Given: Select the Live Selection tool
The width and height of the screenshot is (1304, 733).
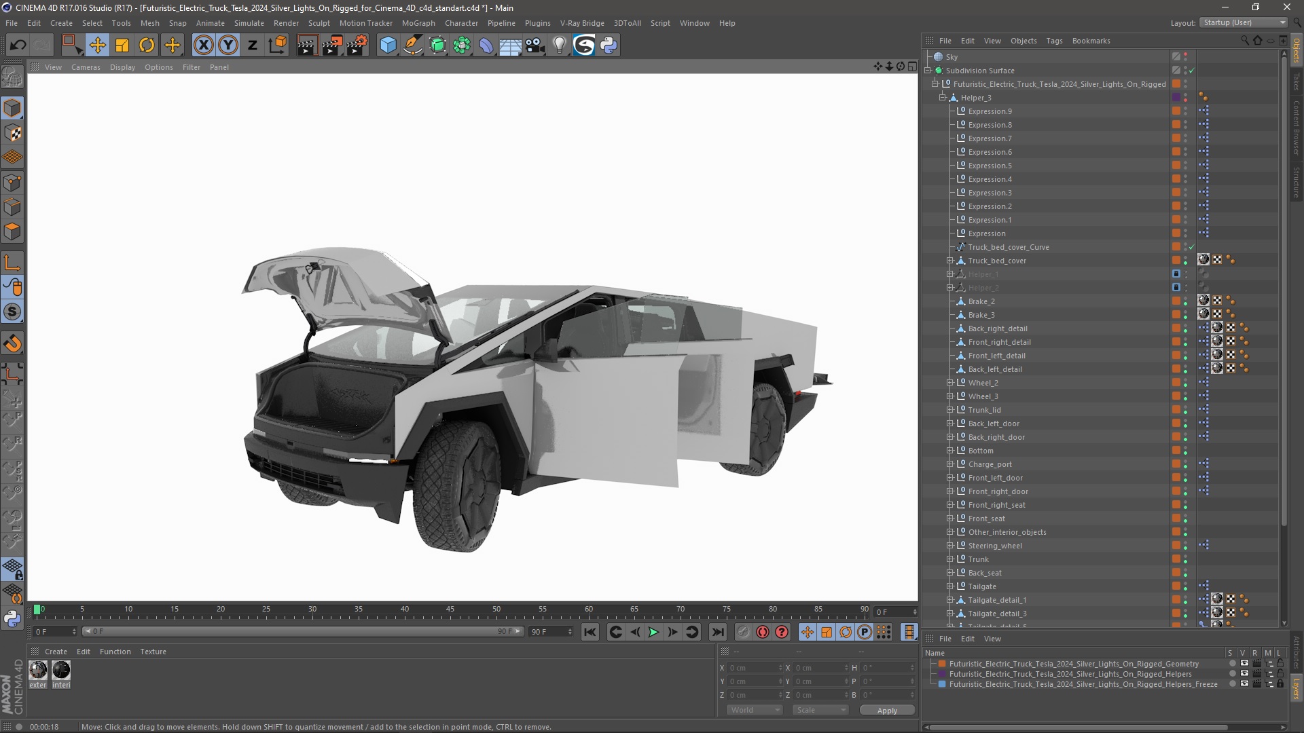Looking at the screenshot, I should point(72,45).
